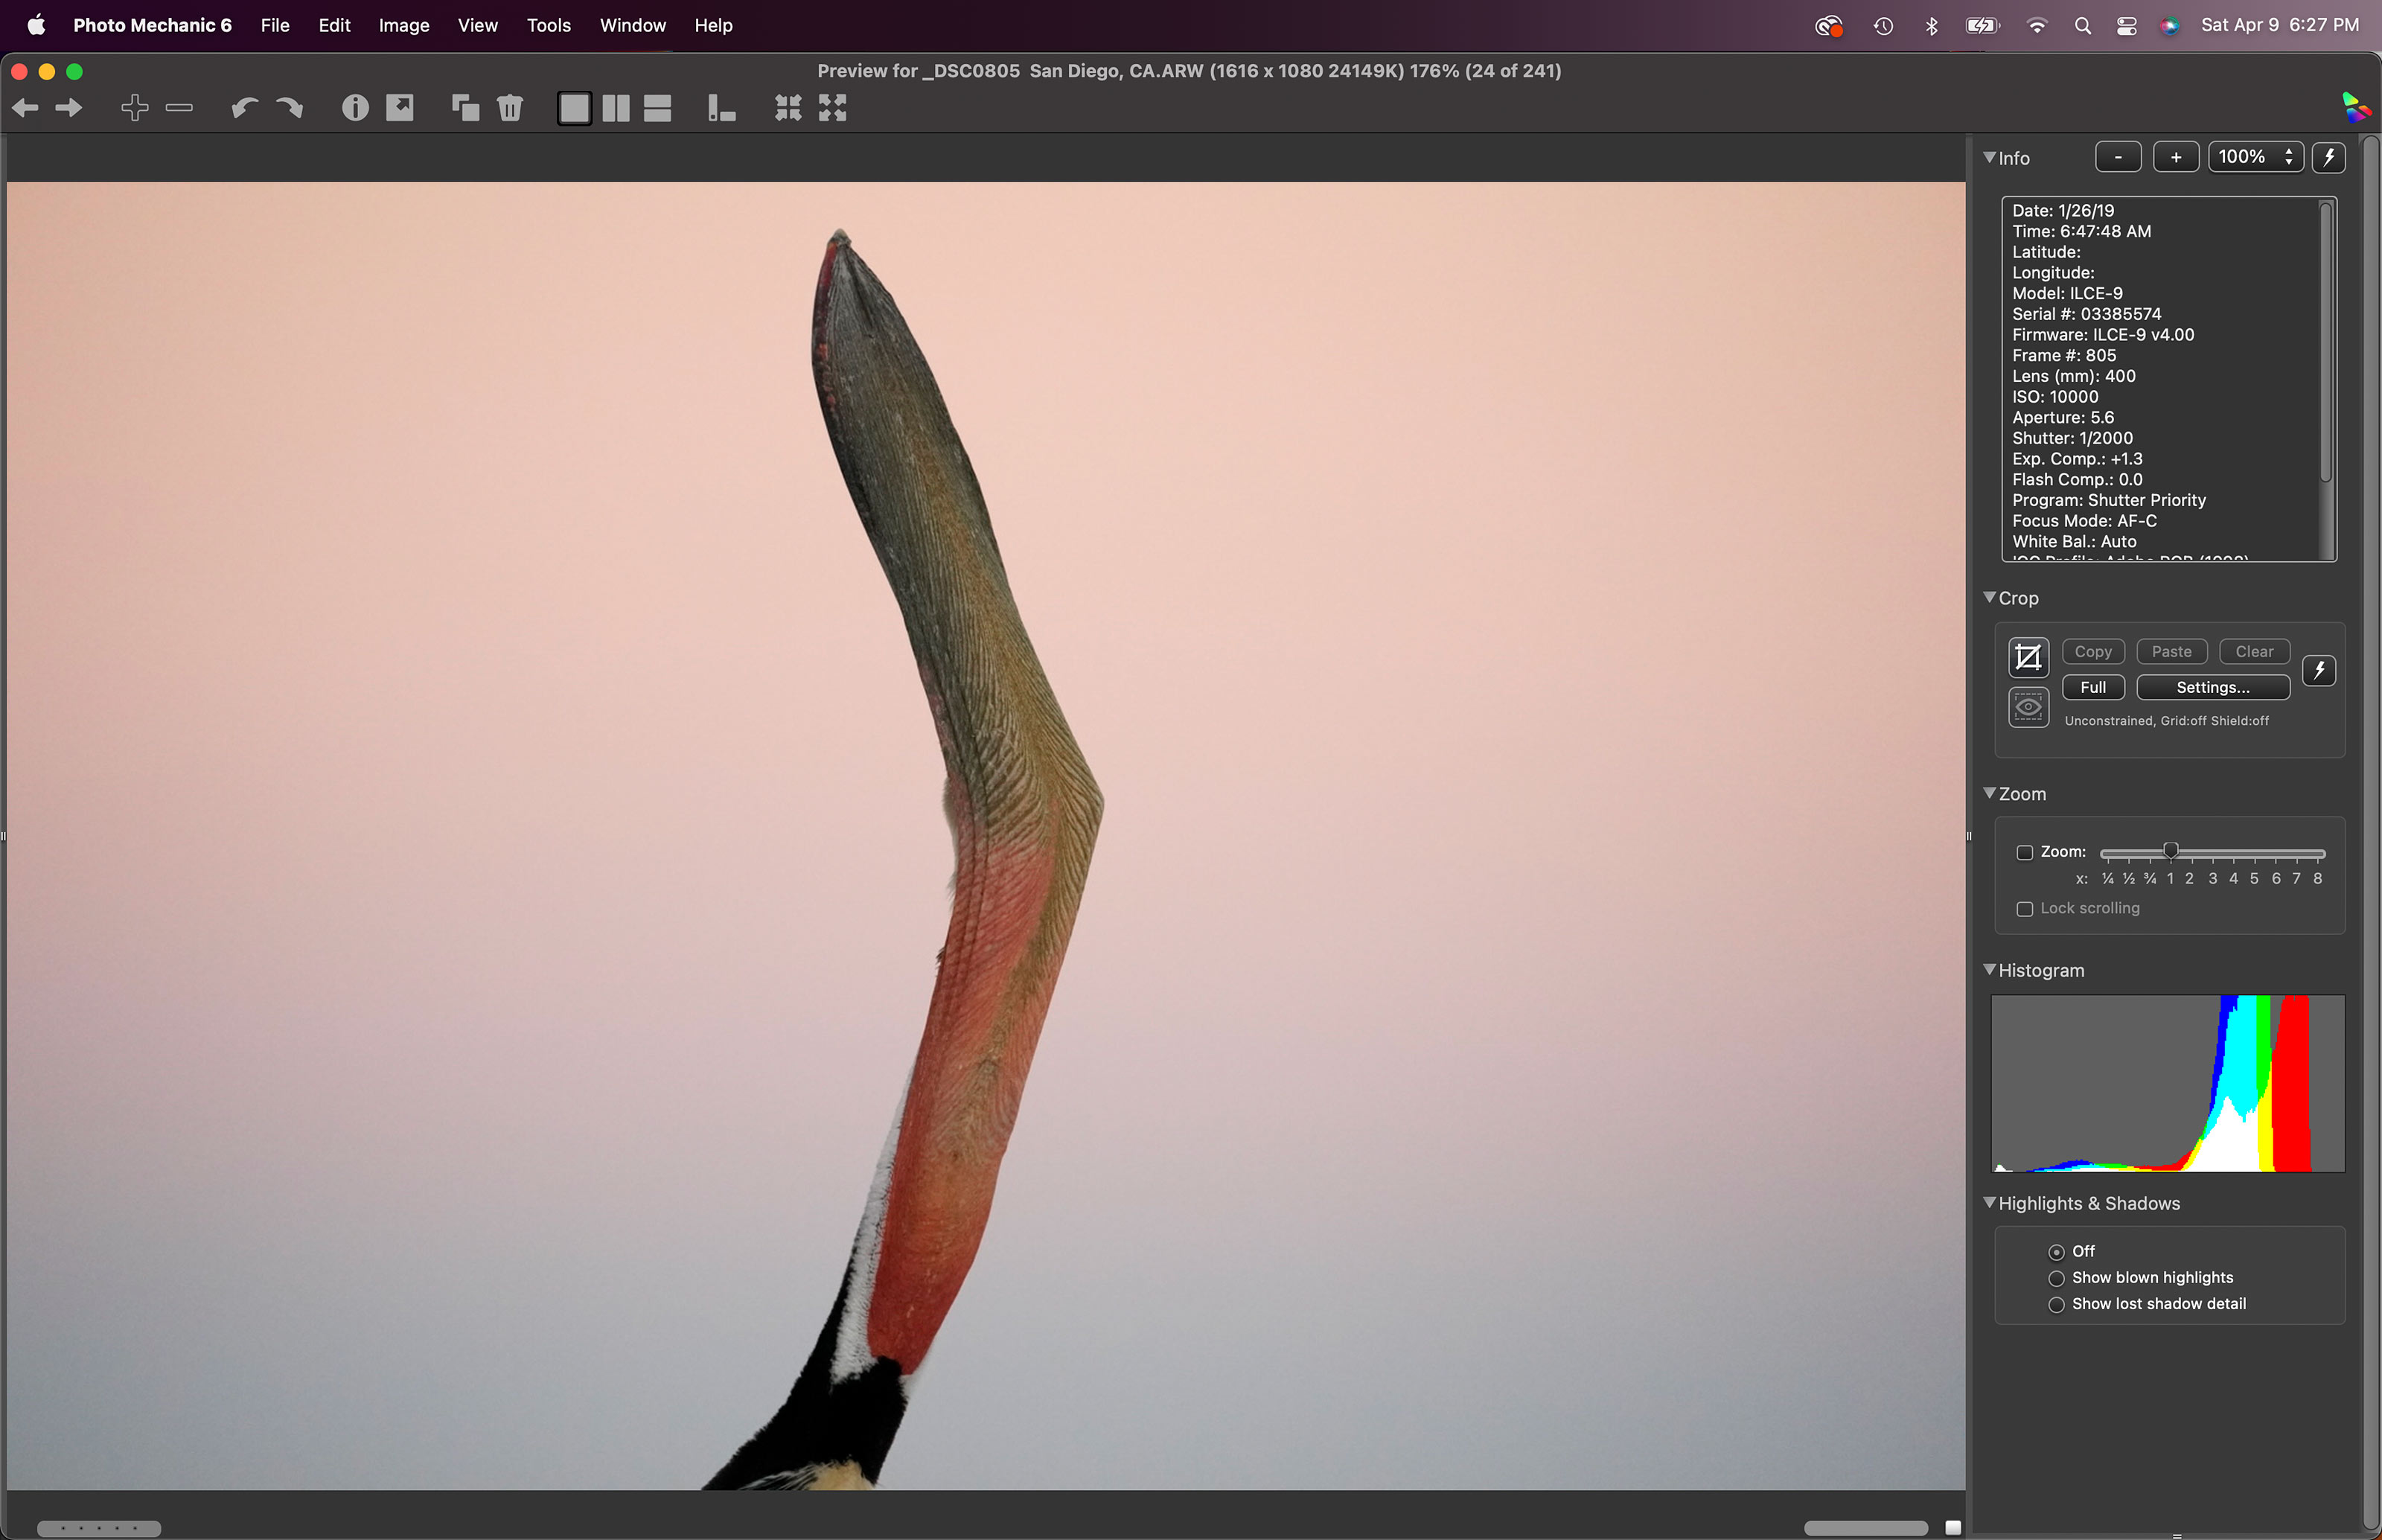The image size is (2382, 1540).
Task: Toggle the crop preview eye icon
Action: point(2028,708)
